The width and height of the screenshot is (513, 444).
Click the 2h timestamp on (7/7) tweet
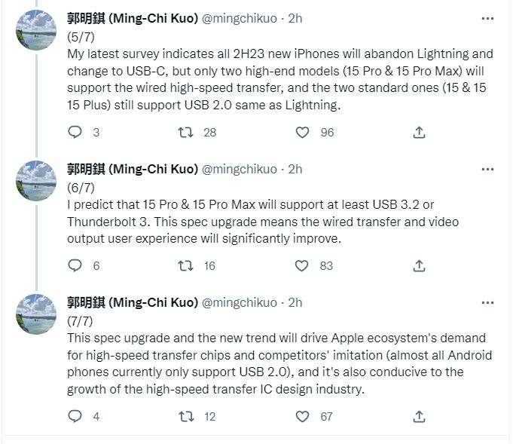coord(295,302)
